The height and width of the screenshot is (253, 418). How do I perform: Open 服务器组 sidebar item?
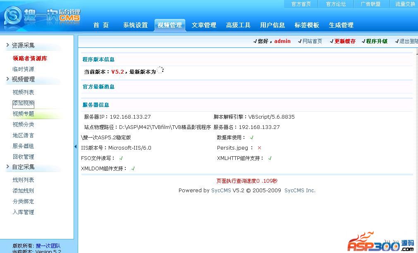pos(23,146)
